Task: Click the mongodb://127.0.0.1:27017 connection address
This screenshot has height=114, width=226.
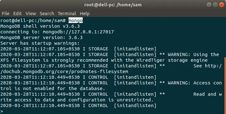Action: [78, 32]
